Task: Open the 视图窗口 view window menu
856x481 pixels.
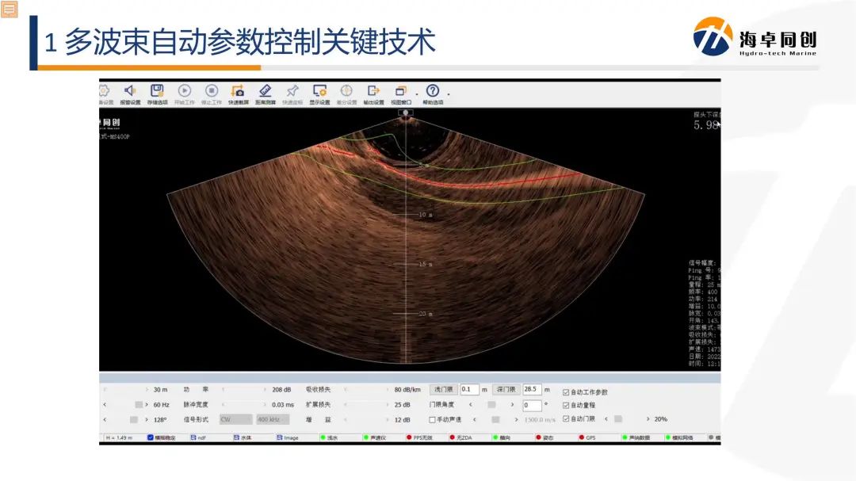Action: 401,91
